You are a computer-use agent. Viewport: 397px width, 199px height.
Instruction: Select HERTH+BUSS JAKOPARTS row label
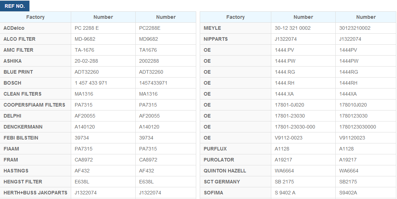35,193
